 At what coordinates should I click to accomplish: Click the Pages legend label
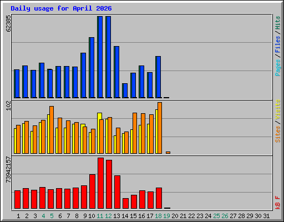click(278, 68)
